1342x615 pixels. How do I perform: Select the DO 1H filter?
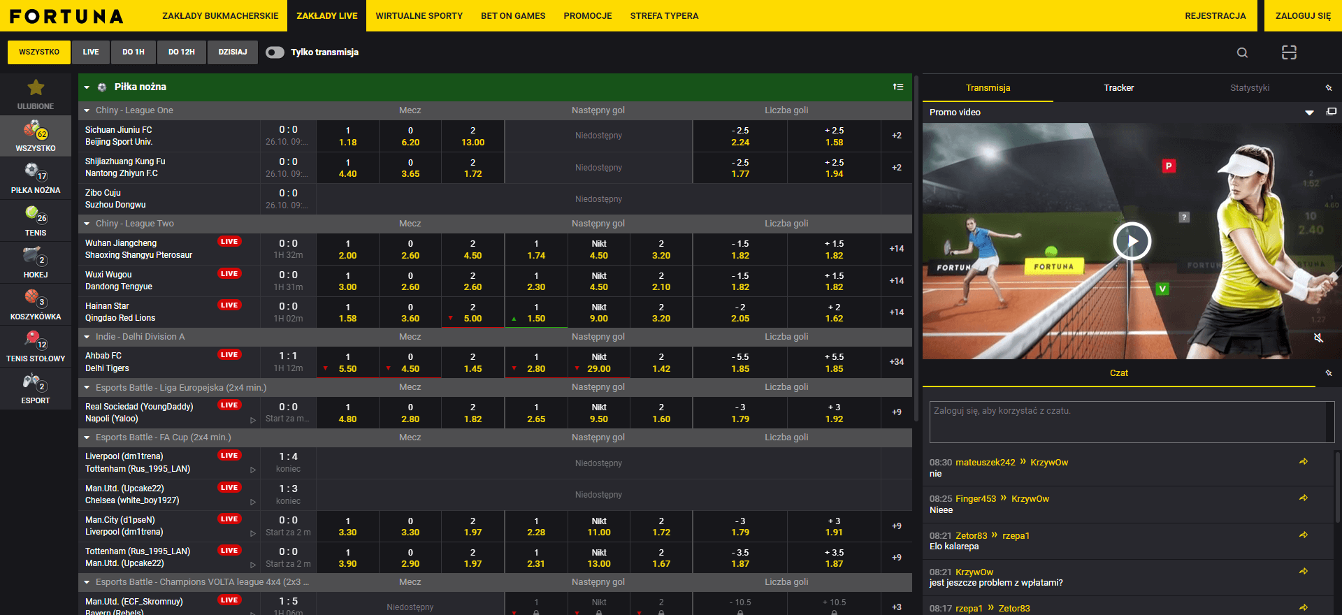point(134,52)
